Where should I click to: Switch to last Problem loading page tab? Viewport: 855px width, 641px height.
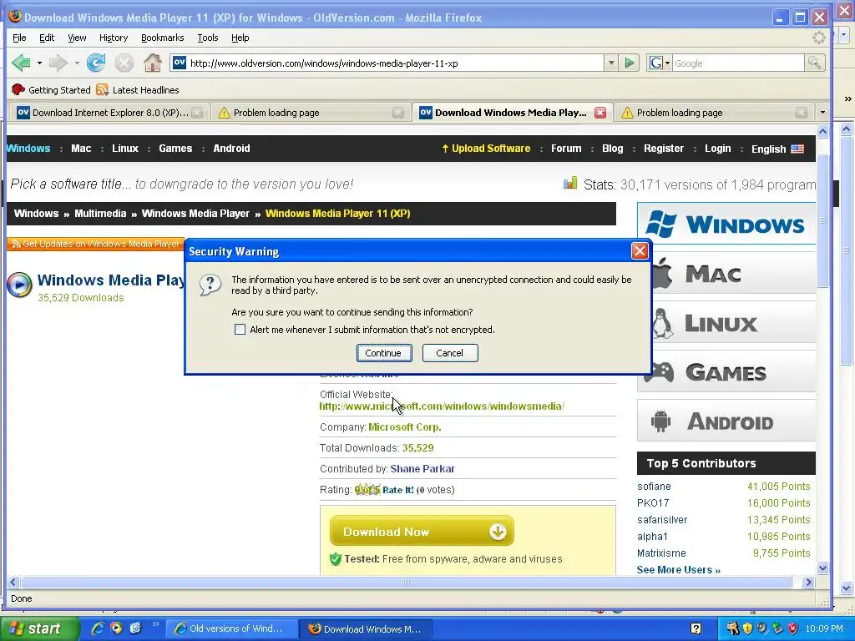point(713,113)
